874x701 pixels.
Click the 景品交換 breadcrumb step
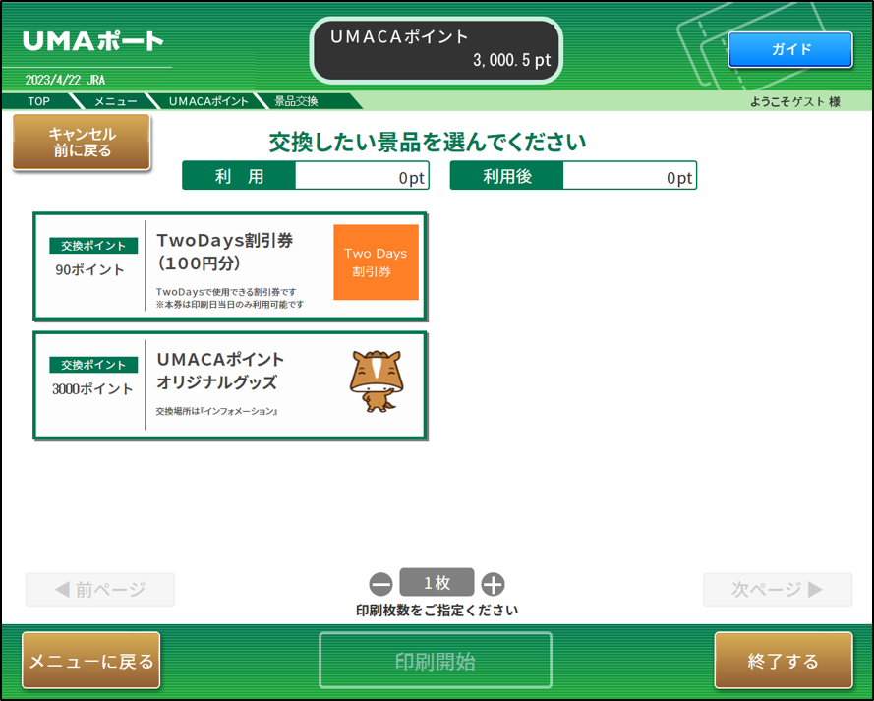click(297, 101)
